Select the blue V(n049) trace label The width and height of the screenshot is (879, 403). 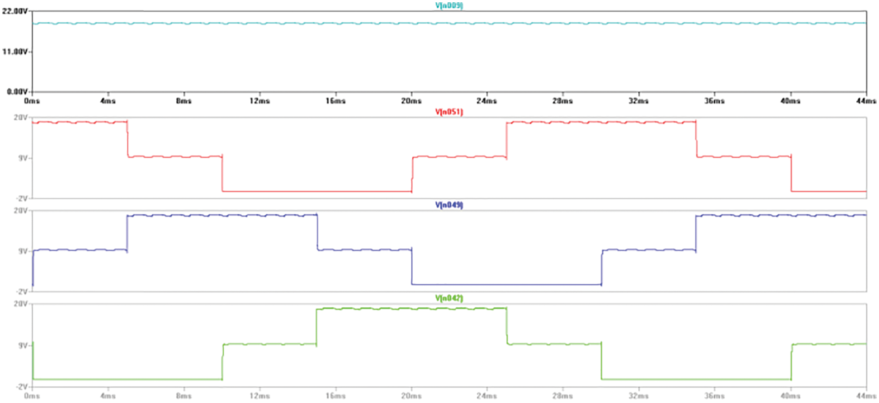pyautogui.click(x=449, y=205)
